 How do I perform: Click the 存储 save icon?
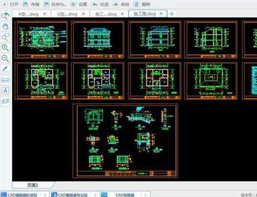click(25, 4)
